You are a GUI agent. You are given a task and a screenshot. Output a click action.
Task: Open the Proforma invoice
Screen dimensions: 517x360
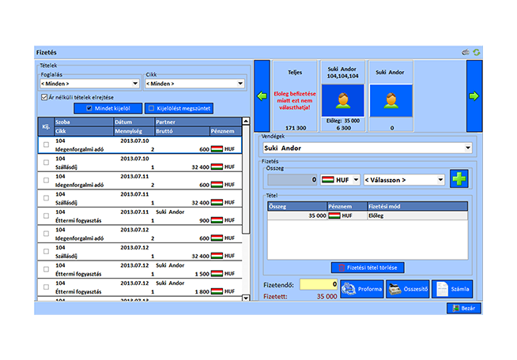pos(360,289)
